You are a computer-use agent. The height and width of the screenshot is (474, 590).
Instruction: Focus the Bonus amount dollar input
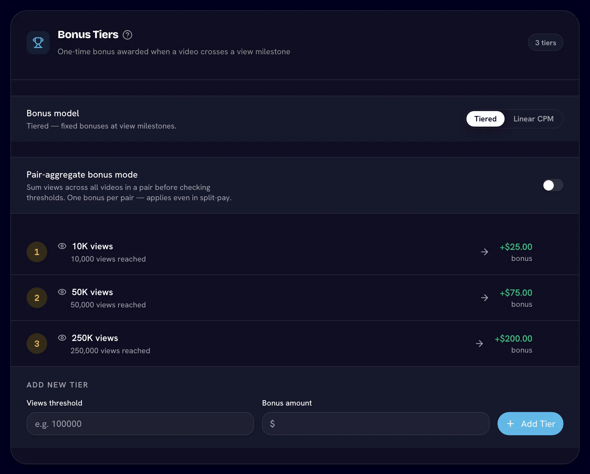pos(376,424)
